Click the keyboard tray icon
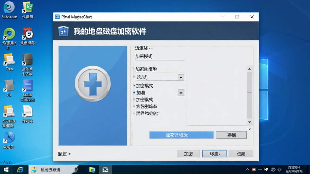Viewport: 310px width, 174px height. 260,169
